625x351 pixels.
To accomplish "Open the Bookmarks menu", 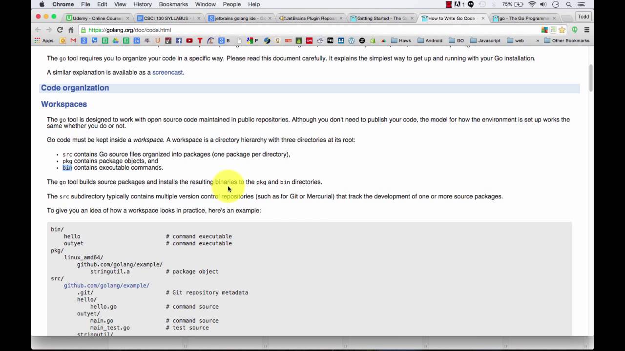I will (x=173, y=4).
